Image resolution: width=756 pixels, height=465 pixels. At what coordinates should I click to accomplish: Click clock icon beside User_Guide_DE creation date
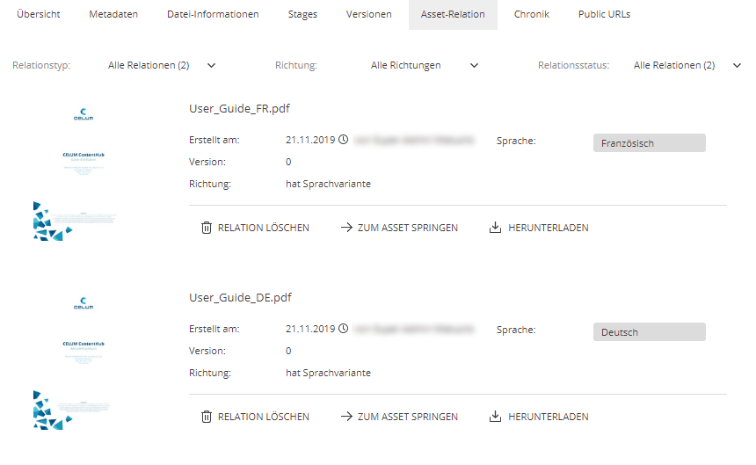(344, 329)
